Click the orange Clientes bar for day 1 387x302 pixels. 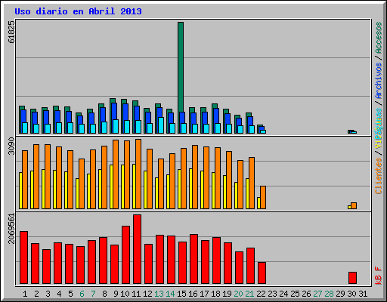(25, 180)
